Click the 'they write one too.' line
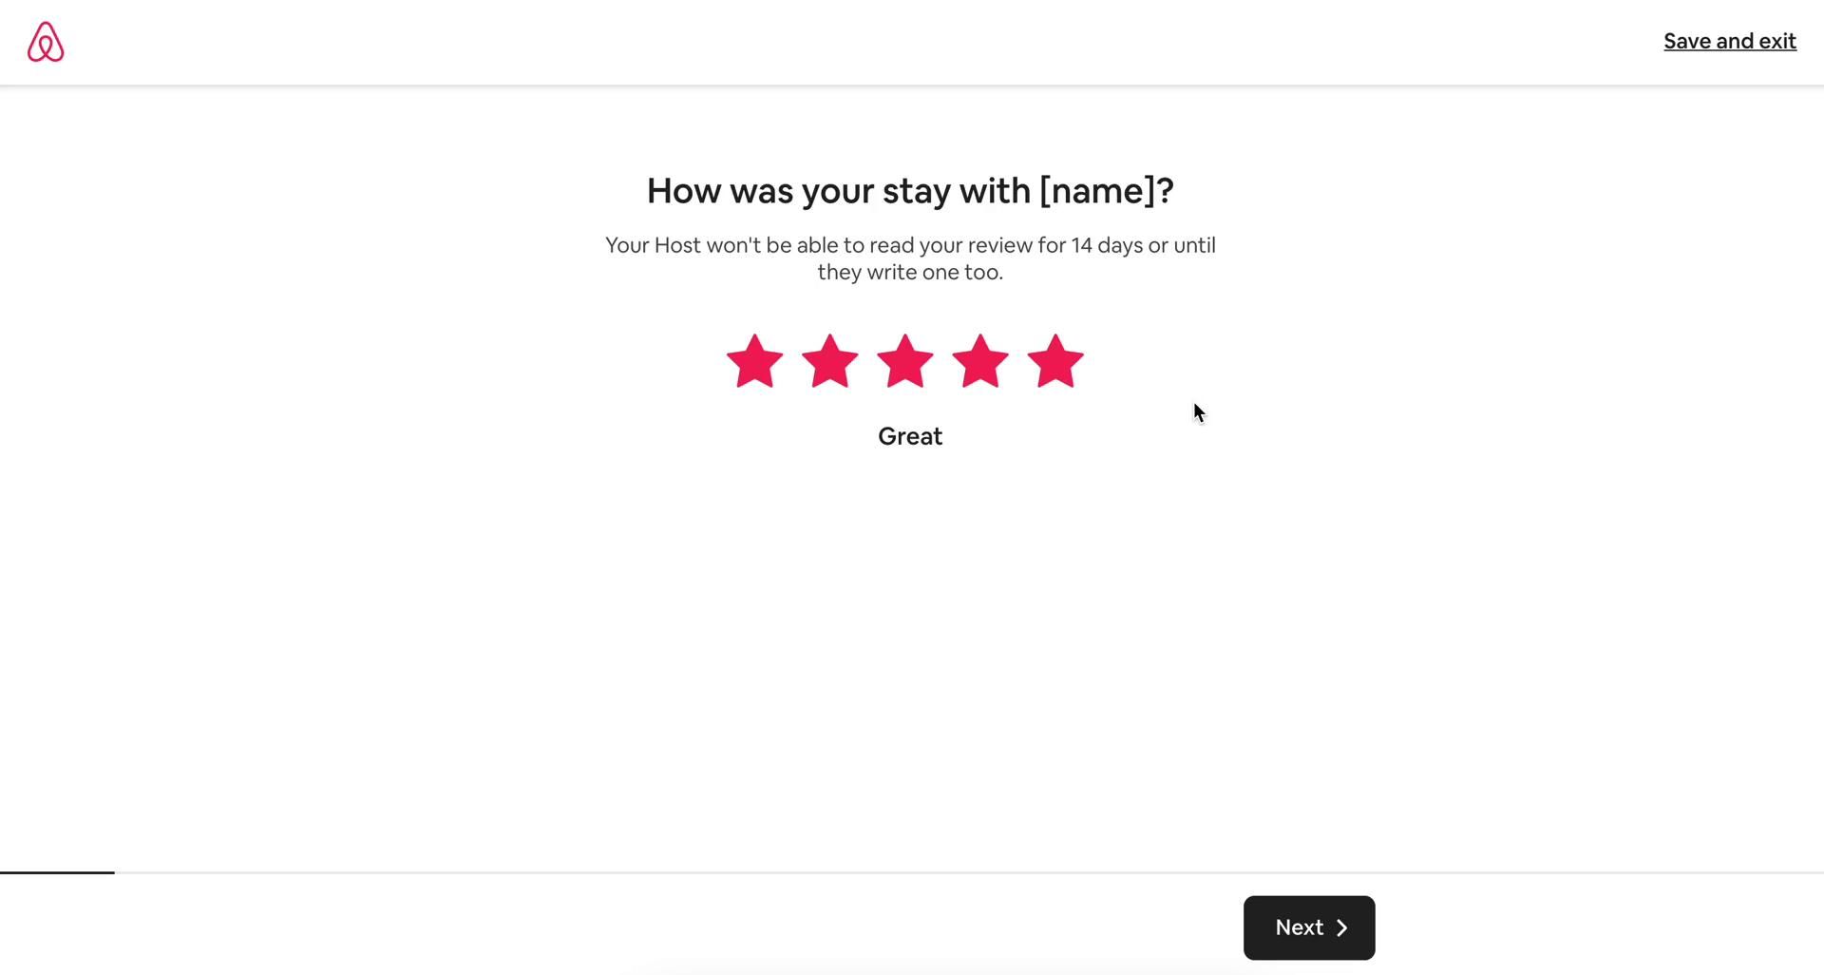The image size is (1824, 975). [910, 272]
